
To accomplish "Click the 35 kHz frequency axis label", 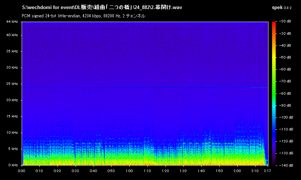I will coord(12,51).
